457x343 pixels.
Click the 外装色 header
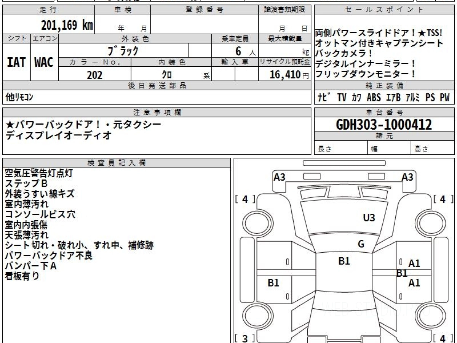[x=135, y=38]
